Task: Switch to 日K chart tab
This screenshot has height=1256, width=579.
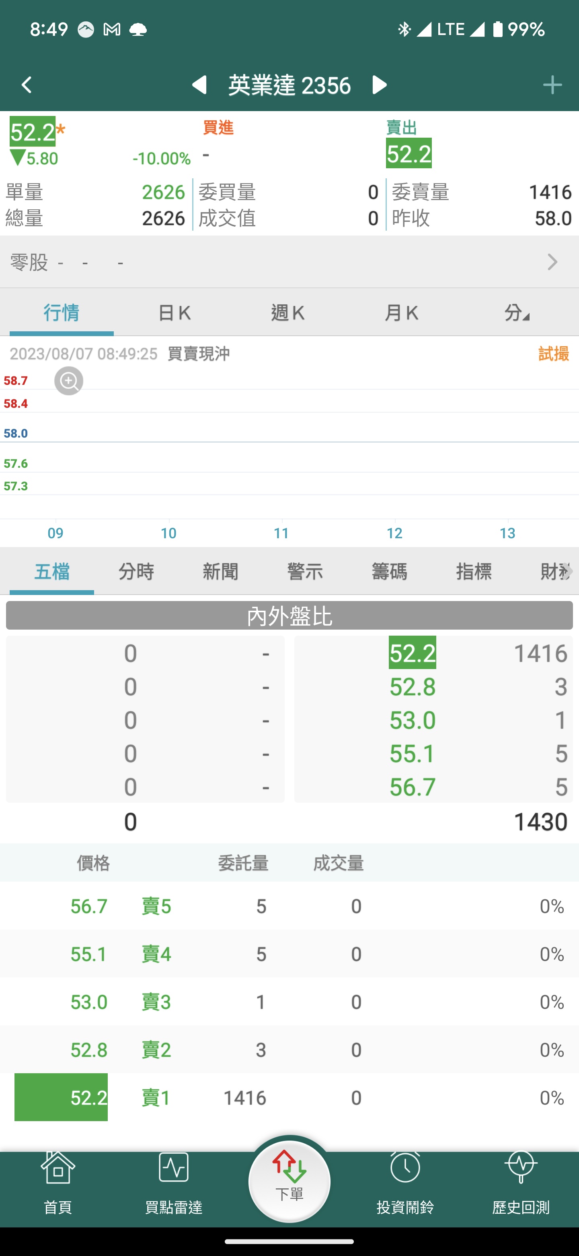Action: click(175, 312)
